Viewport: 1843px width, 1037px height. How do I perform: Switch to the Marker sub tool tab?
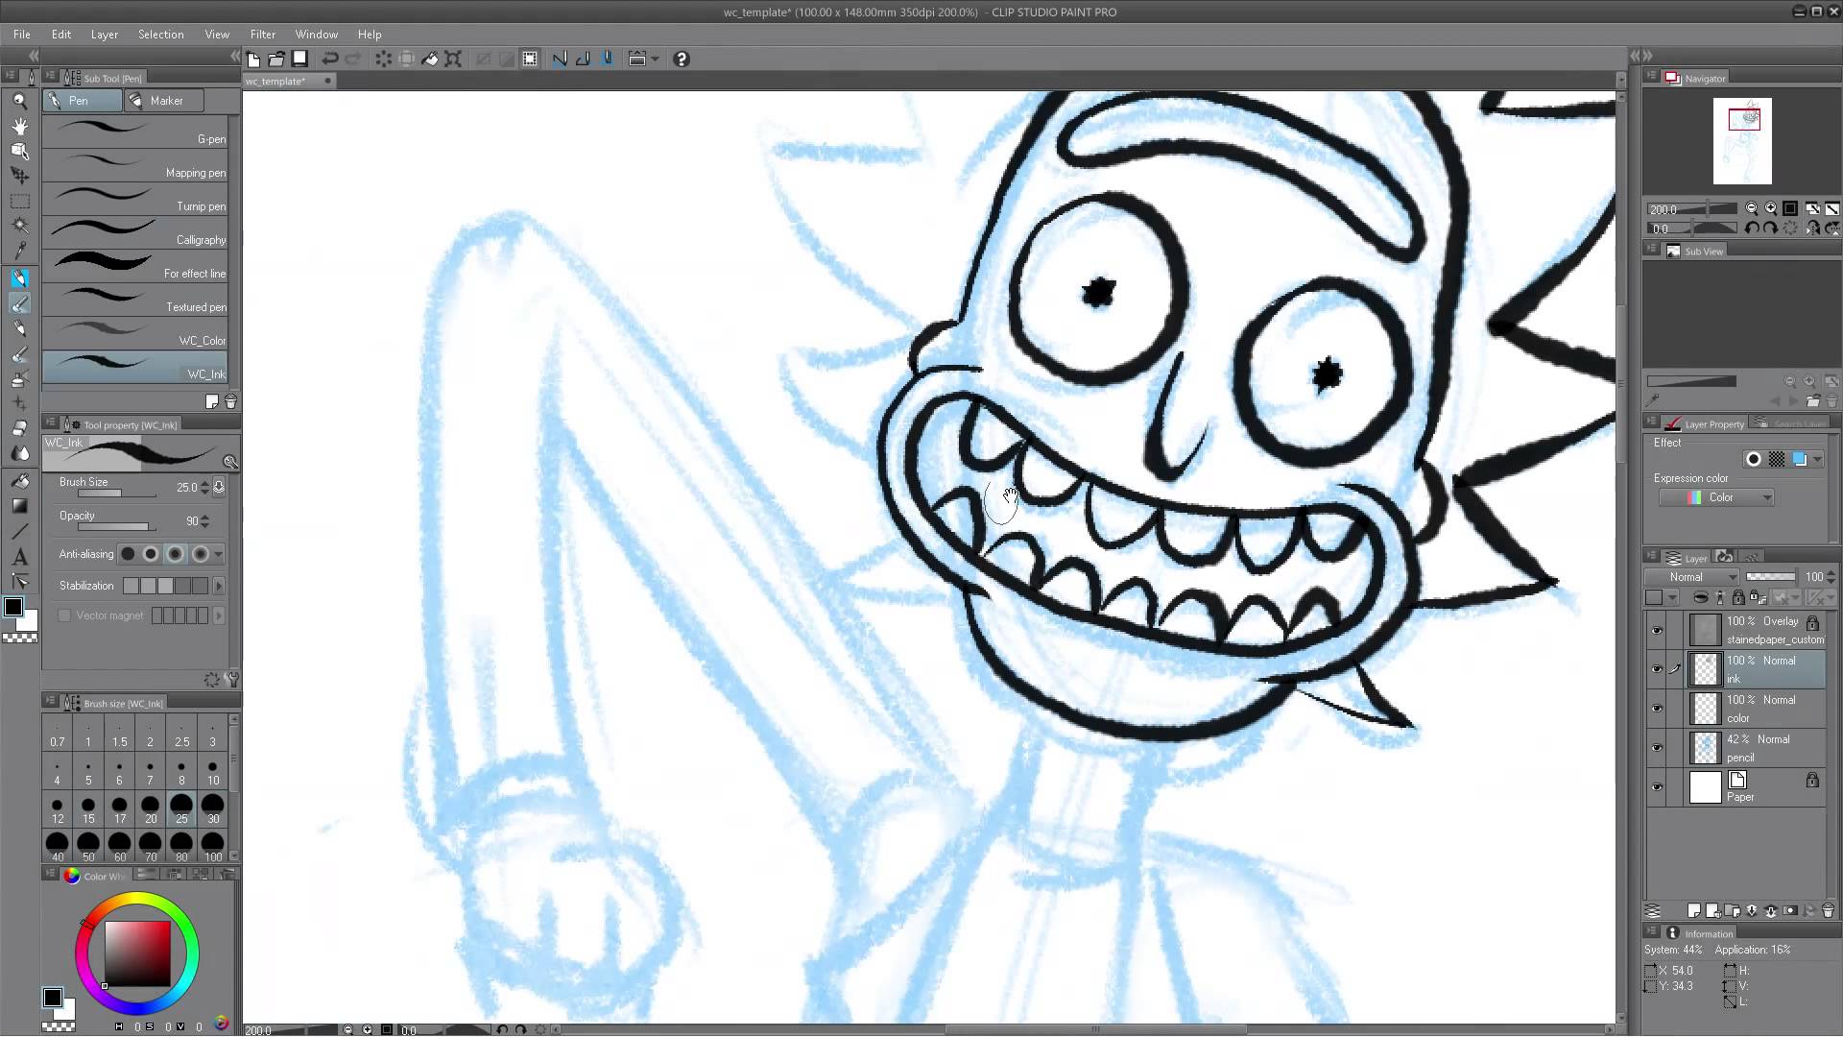click(x=164, y=100)
